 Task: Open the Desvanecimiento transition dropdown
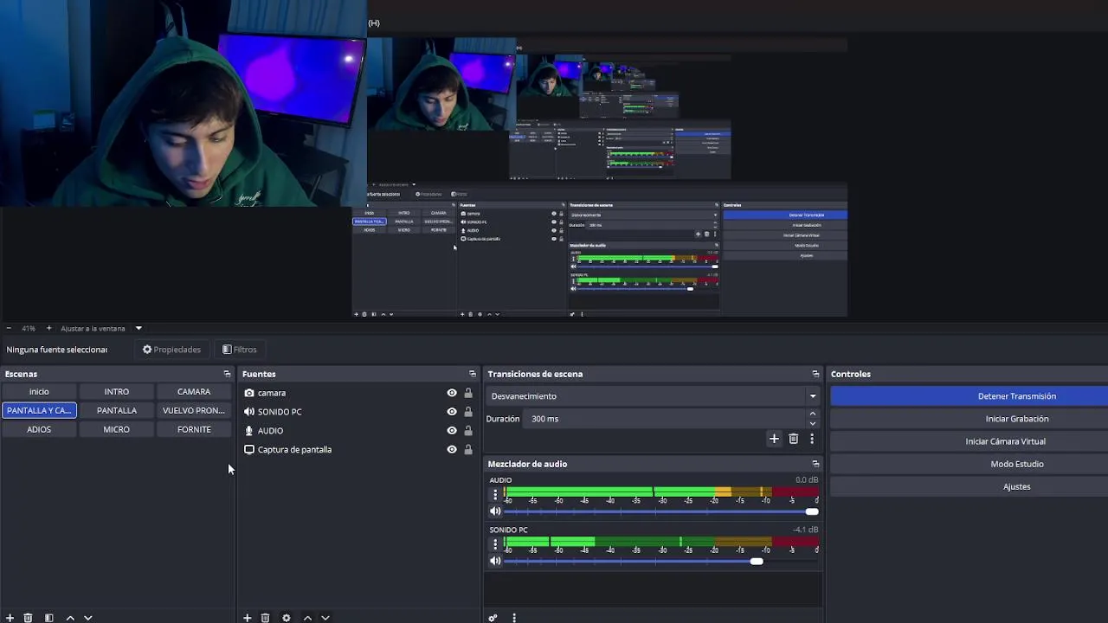pos(654,396)
